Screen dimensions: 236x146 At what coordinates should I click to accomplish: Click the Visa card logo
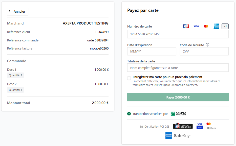[x=196, y=26]
